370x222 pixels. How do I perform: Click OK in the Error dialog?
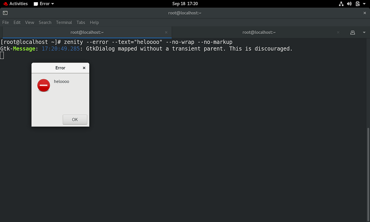point(75,120)
